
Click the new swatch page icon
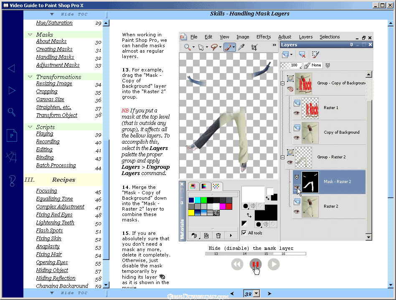206,236
